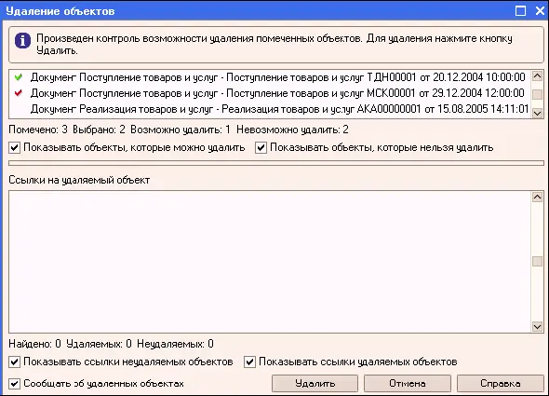Select the Реализация товаров и услуг АКА00000001 row
The height and width of the screenshot is (396, 549).
[x=270, y=109]
